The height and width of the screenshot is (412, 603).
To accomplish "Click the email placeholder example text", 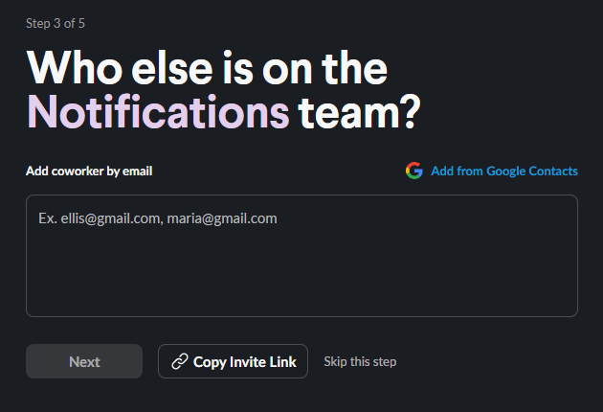I will pyautogui.click(x=158, y=218).
